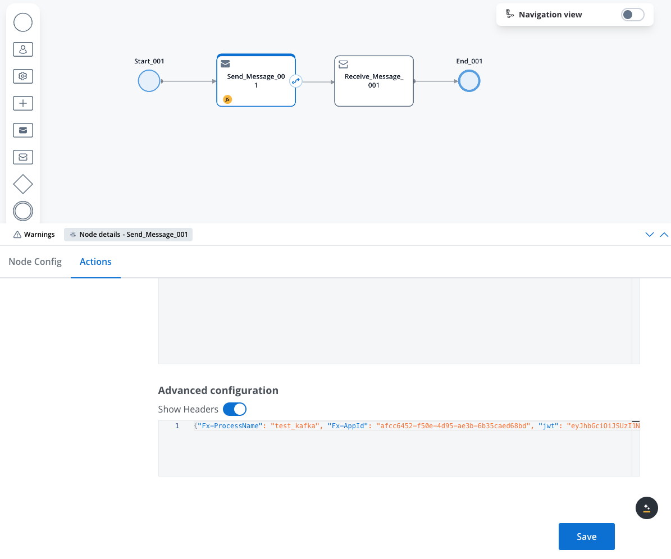Click the Save button
Image resolution: width=671 pixels, height=559 pixels.
click(x=587, y=537)
